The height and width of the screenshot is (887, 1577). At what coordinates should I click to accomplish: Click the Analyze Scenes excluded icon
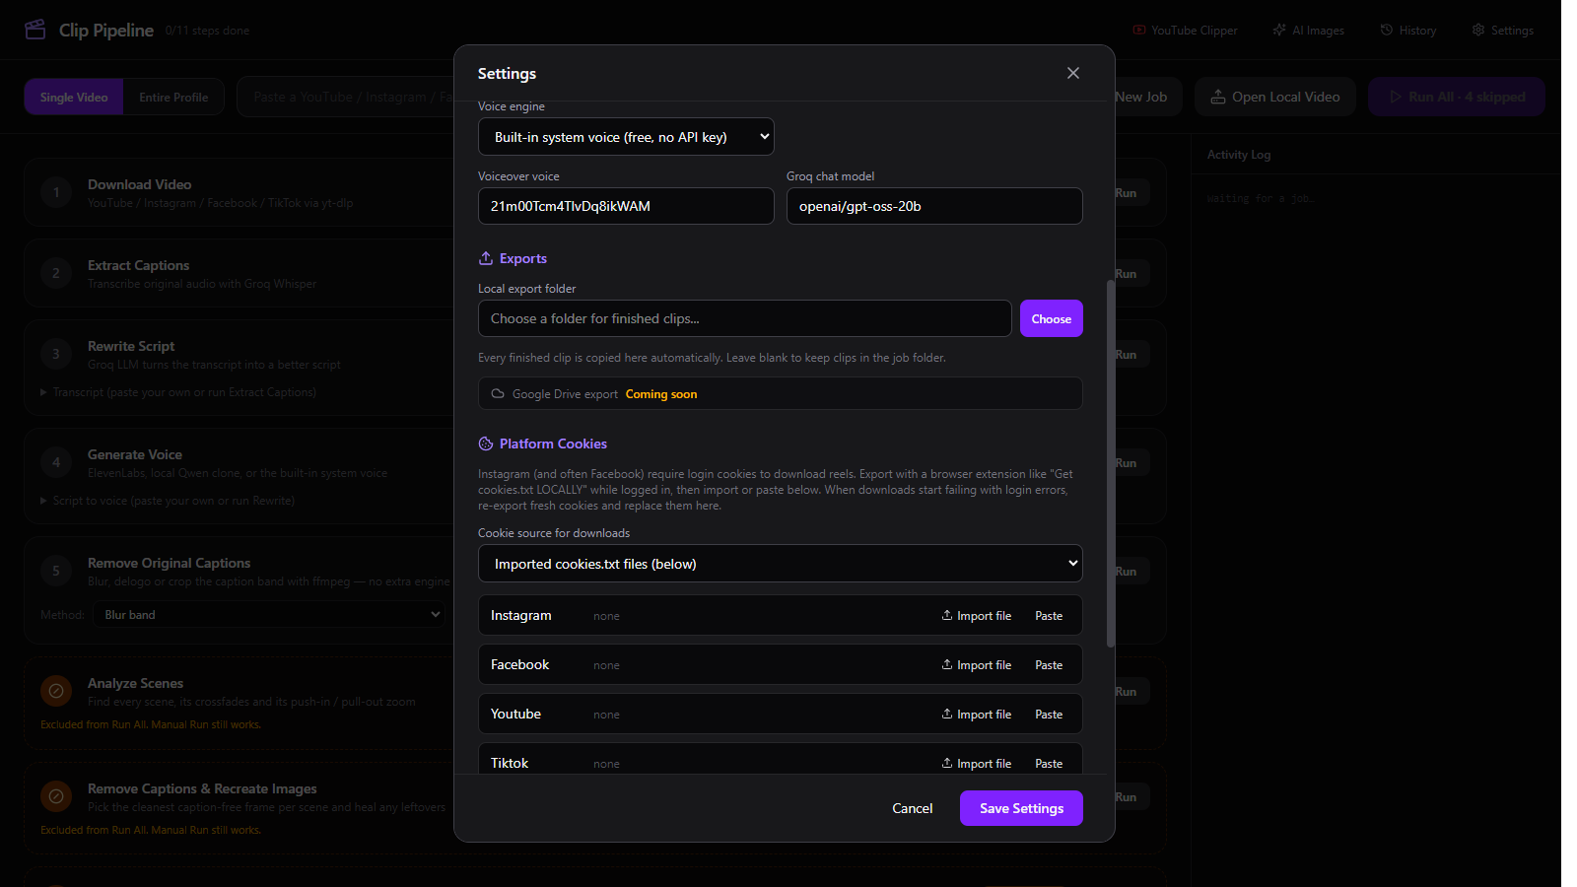click(x=56, y=691)
